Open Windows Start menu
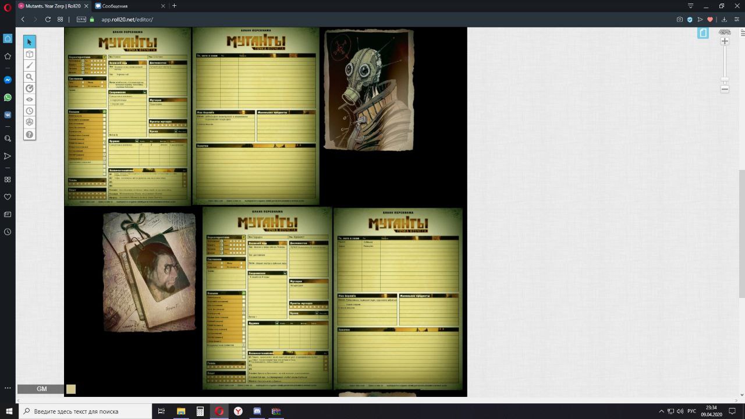 click(9, 411)
